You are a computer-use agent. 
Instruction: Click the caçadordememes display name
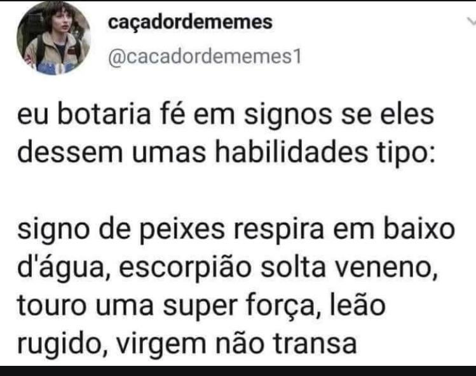click(190, 22)
